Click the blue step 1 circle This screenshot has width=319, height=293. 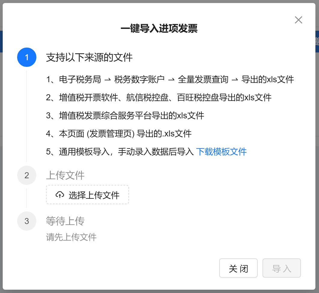click(x=27, y=57)
